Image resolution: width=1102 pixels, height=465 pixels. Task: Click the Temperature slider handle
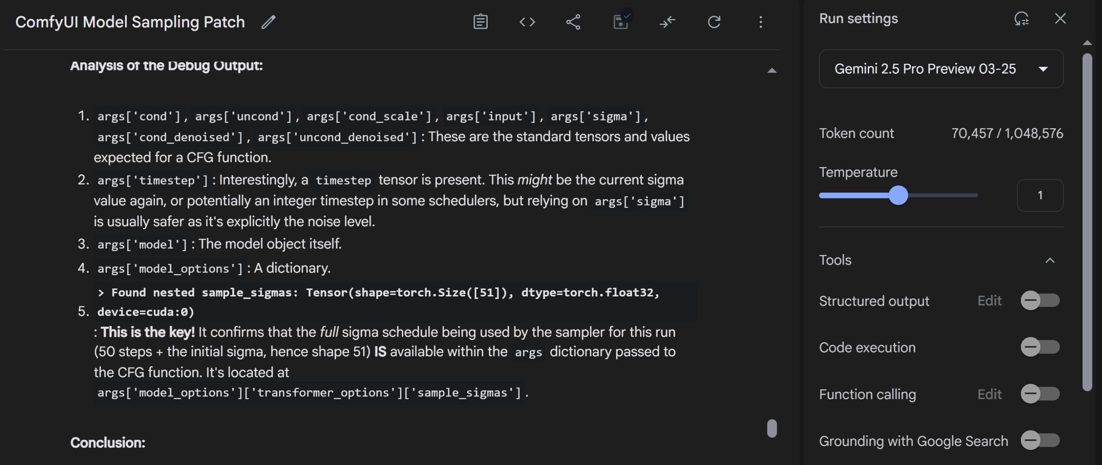pos(898,195)
